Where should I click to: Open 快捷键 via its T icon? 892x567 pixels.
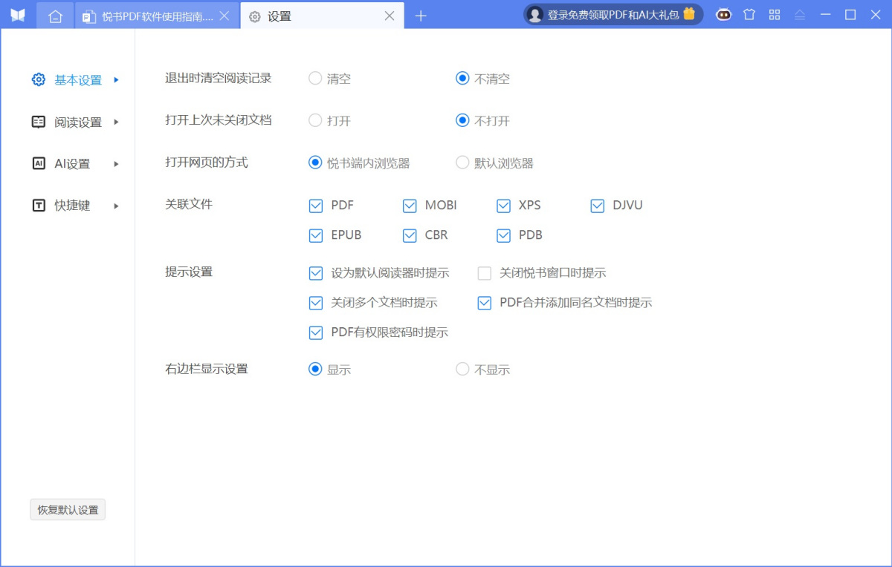(38, 206)
